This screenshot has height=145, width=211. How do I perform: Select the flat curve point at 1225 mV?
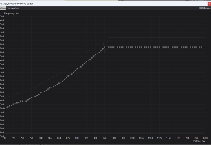[196, 47]
